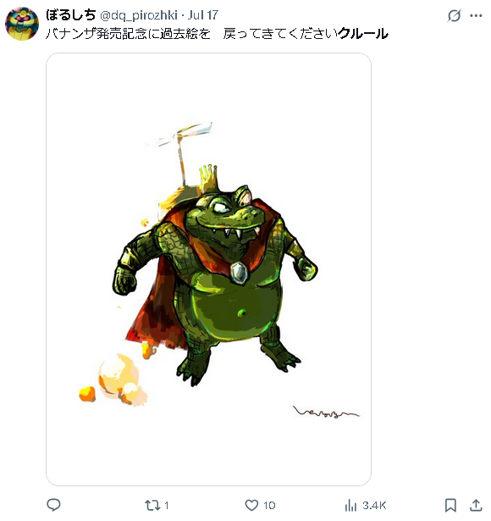Repost this tweet with the retweet arrows
The image size is (491, 521).
(x=152, y=506)
